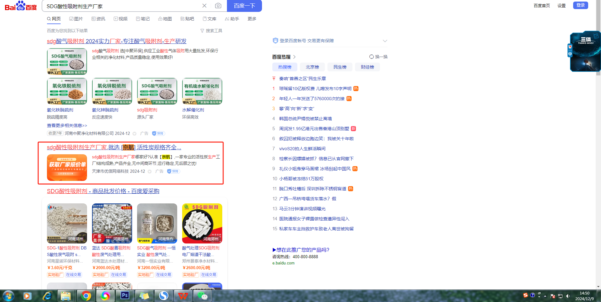Click the 三体 floating ad thumbnail
Screen dimensions: 601x302
pos(585,51)
